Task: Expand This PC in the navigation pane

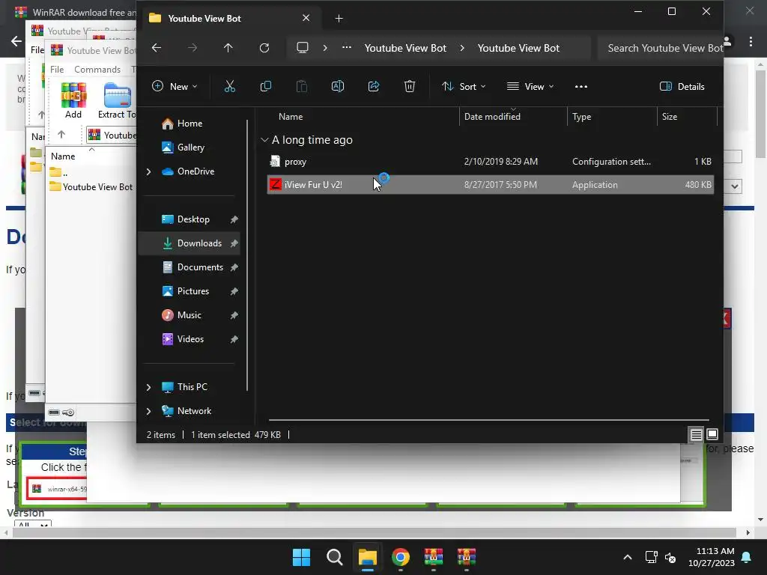Action: click(x=149, y=387)
